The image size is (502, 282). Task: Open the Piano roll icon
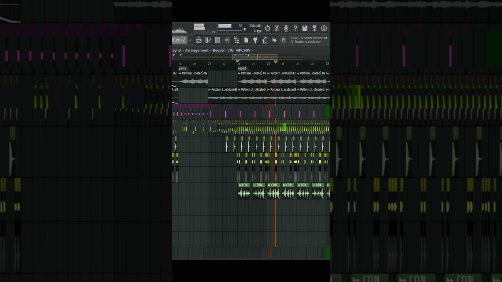(208, 40)
